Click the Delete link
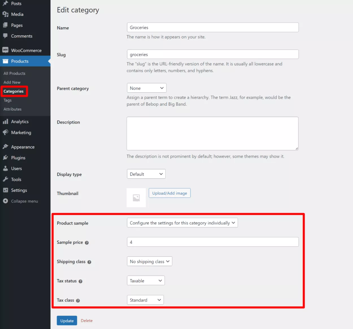This screenshot has height=329, width=353. point(87,321)
